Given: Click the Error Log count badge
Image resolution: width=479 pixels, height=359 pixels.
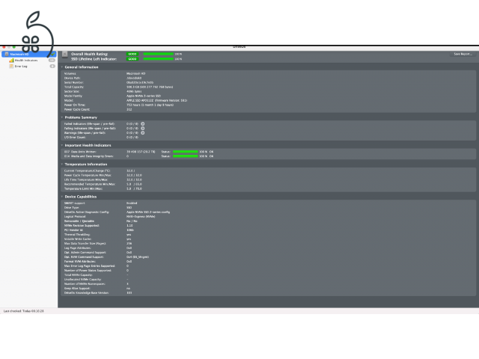Looking at the screenshot, I should [x=52, y=67].
